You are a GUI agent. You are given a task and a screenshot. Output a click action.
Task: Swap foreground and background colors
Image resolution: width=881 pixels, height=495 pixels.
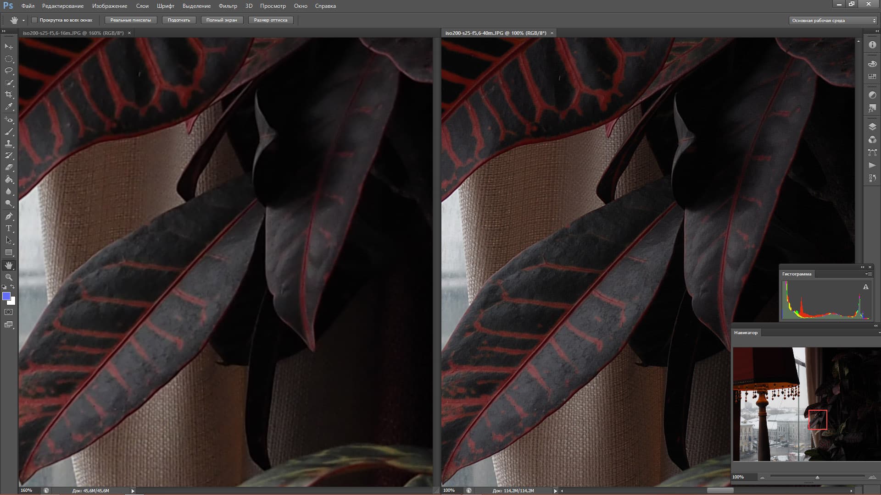click(x=13, y=287)
